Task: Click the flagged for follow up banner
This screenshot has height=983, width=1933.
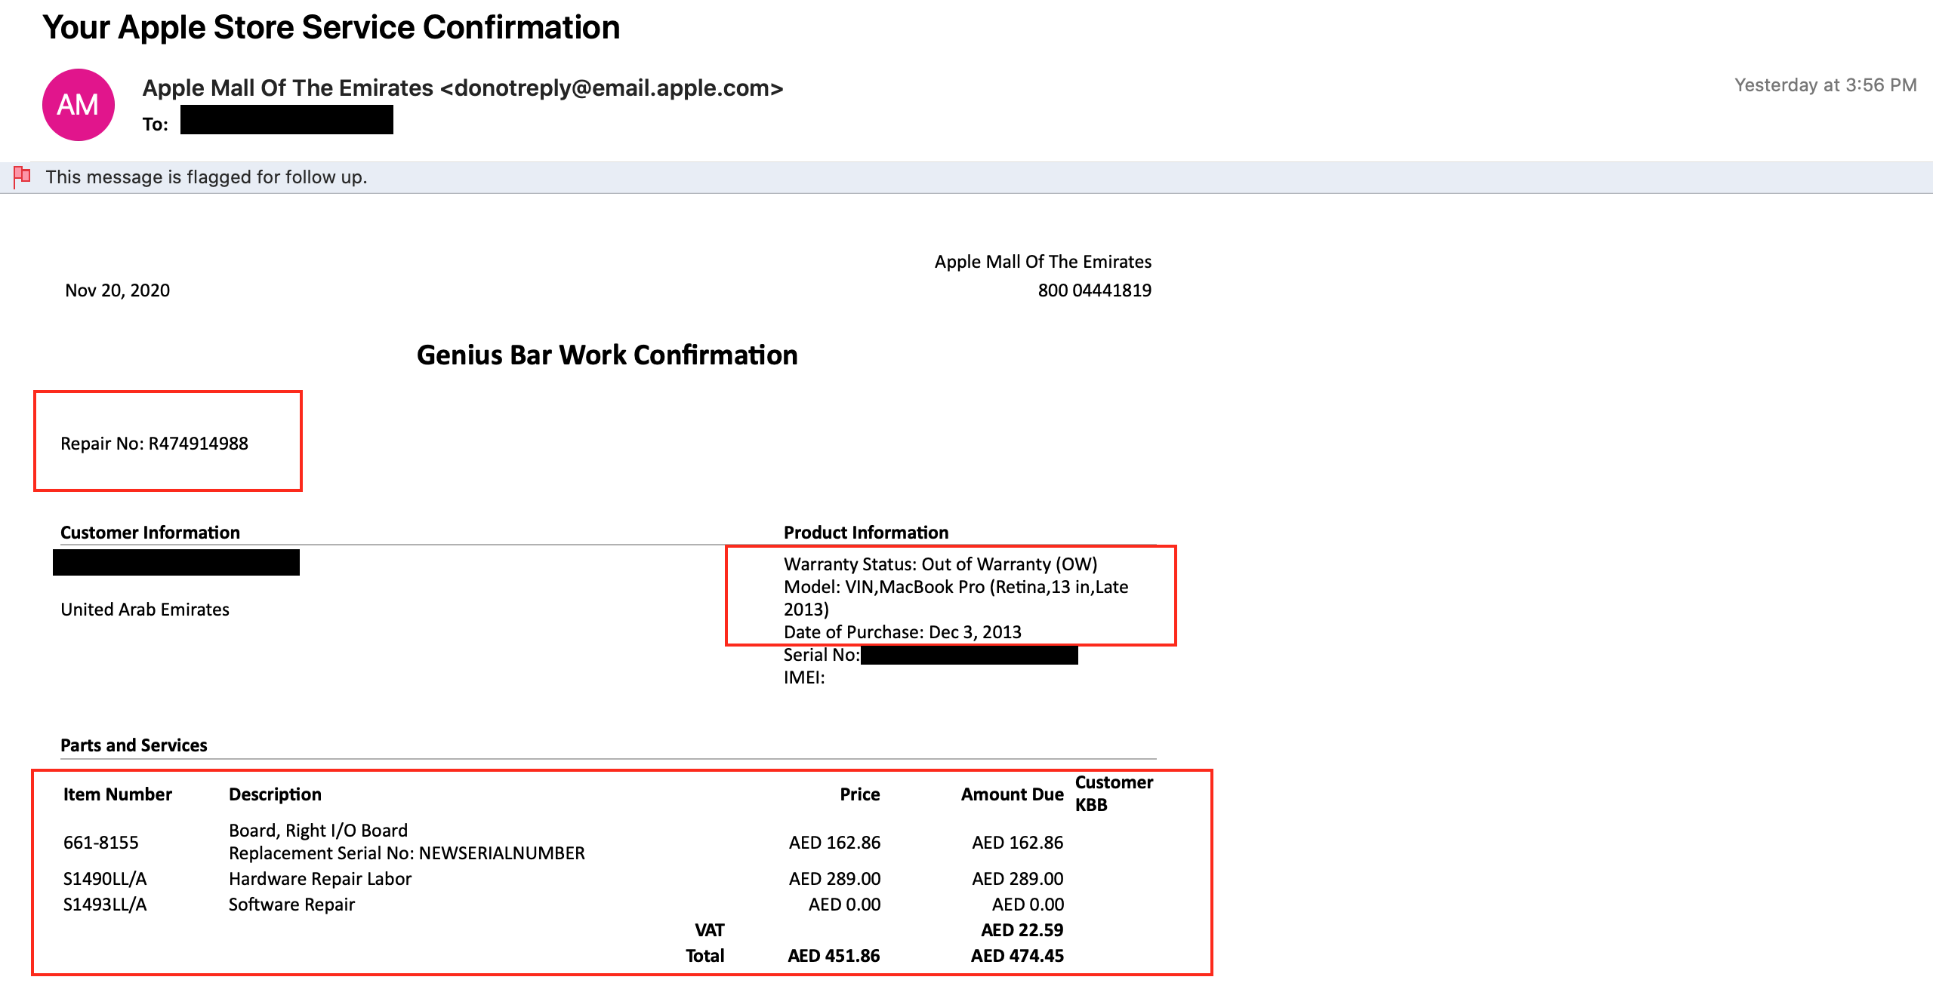Action: tap(206, 177)
